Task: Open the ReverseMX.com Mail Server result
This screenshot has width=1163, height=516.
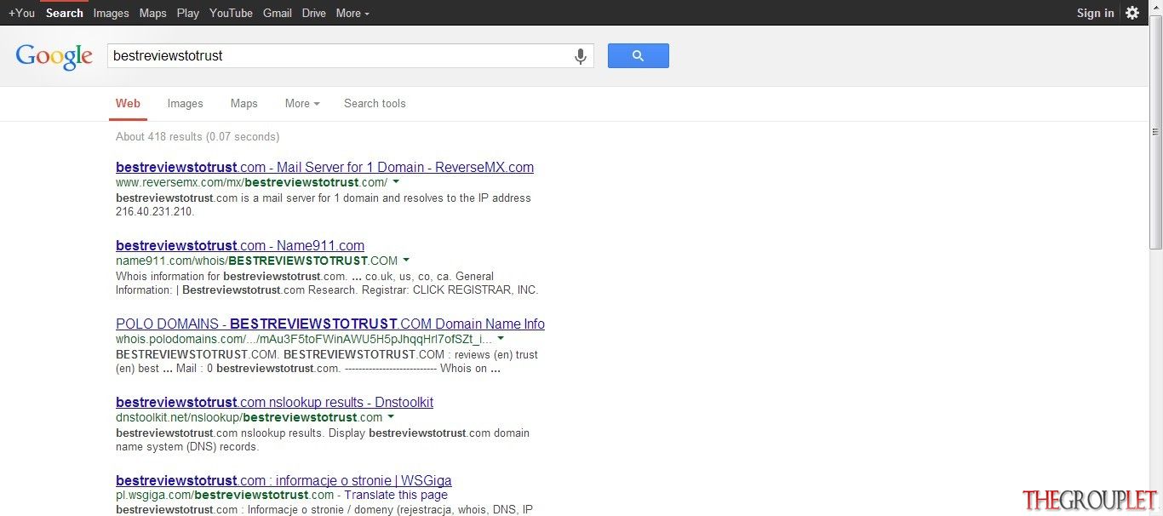Action: click(324, 167)
